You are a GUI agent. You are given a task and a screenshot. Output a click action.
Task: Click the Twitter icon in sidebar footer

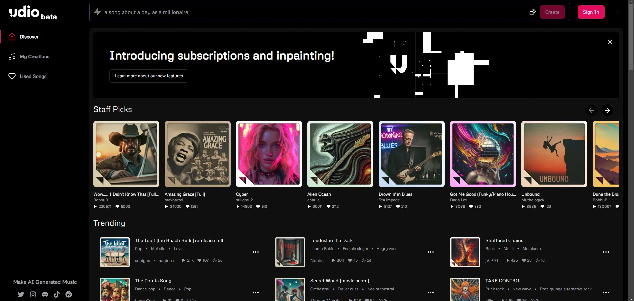[21, 294]
